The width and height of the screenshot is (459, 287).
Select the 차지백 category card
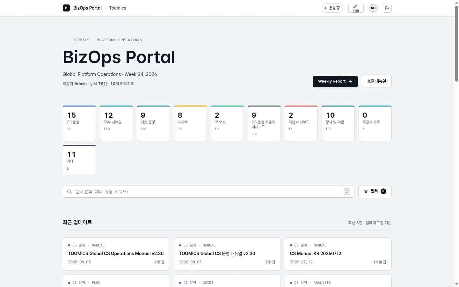click(190, 123)
